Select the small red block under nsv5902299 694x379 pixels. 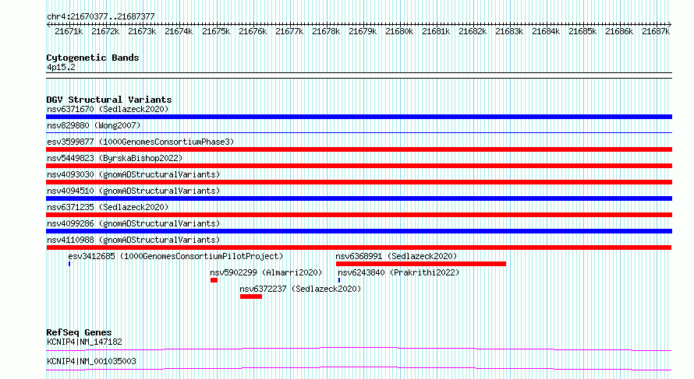point(214,280)
